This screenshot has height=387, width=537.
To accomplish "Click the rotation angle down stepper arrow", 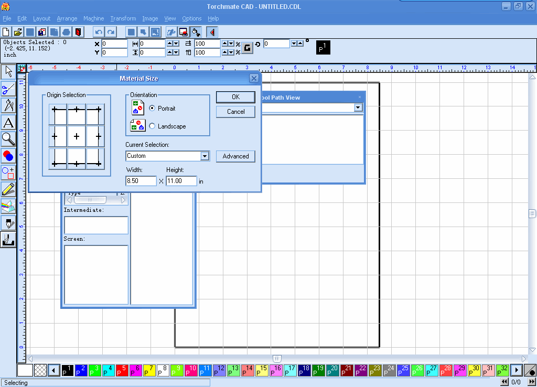I will [x=294, y=44].
